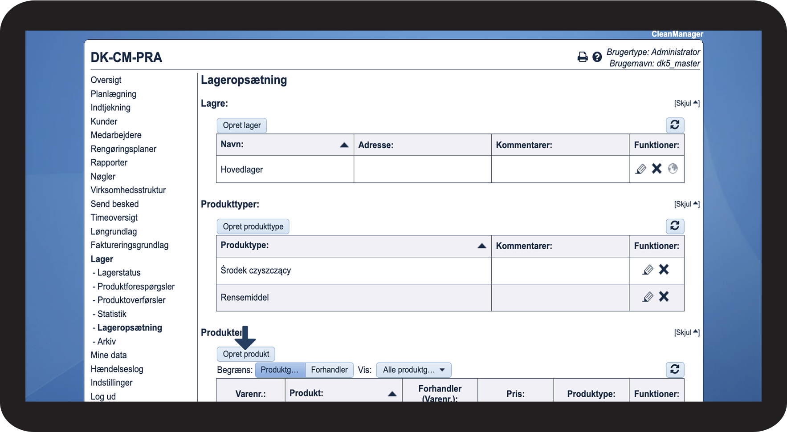Go to Kunder in the sidebar
Viewport: 787px width, 432px height.
(104, 121)
